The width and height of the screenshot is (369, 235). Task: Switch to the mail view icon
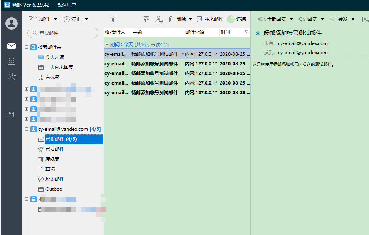12,46
